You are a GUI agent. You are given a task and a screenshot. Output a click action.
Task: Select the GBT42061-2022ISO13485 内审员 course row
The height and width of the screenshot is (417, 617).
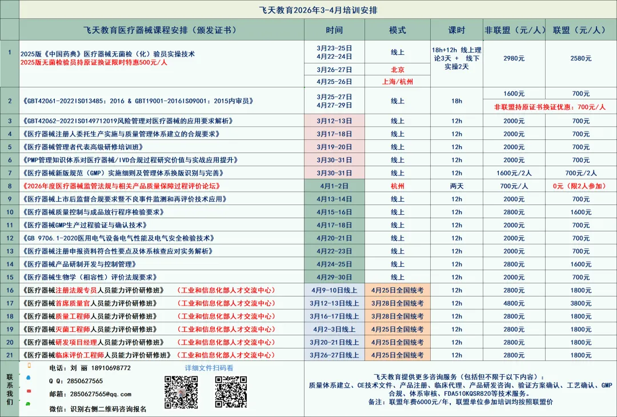point(161,101)
